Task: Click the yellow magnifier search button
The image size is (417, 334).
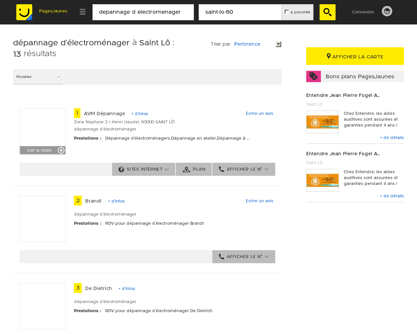Action: [x=327, y=12]
